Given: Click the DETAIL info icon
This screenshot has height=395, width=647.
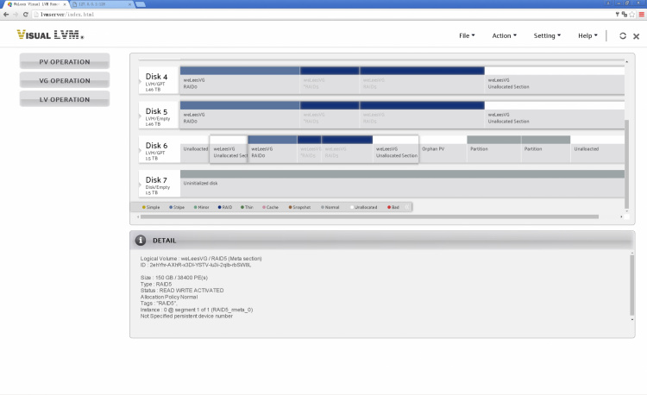Looking at the screenshot, I should pyautogui.click(x=141, y=240).
